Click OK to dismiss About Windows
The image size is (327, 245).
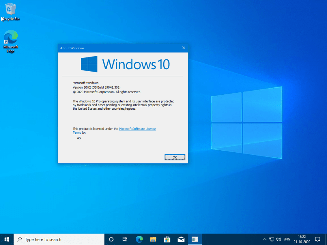[x=175, y=157]
